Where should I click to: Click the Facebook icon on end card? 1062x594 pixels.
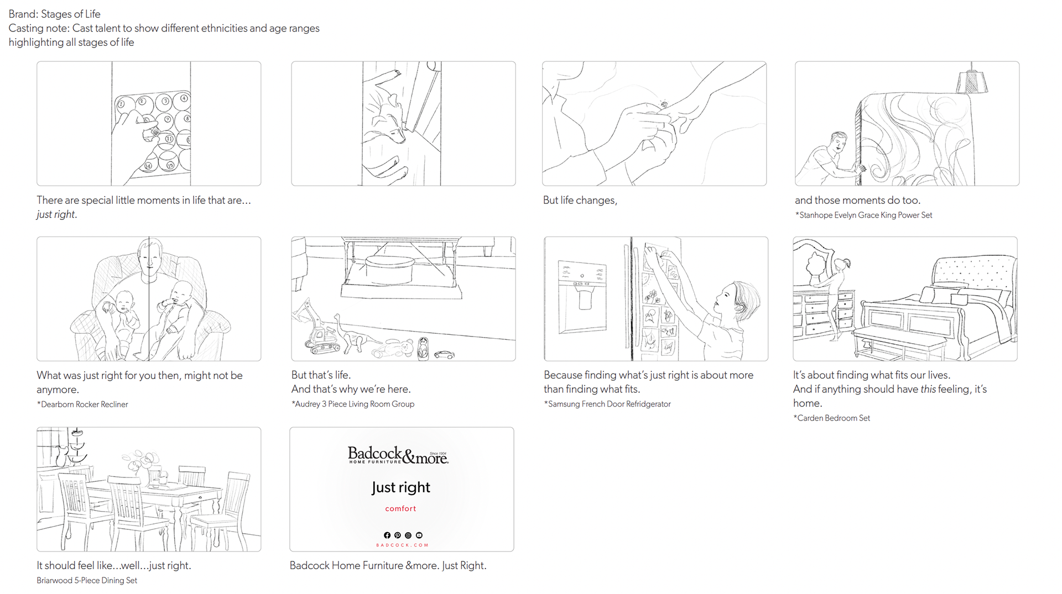(x=387, y=535)
